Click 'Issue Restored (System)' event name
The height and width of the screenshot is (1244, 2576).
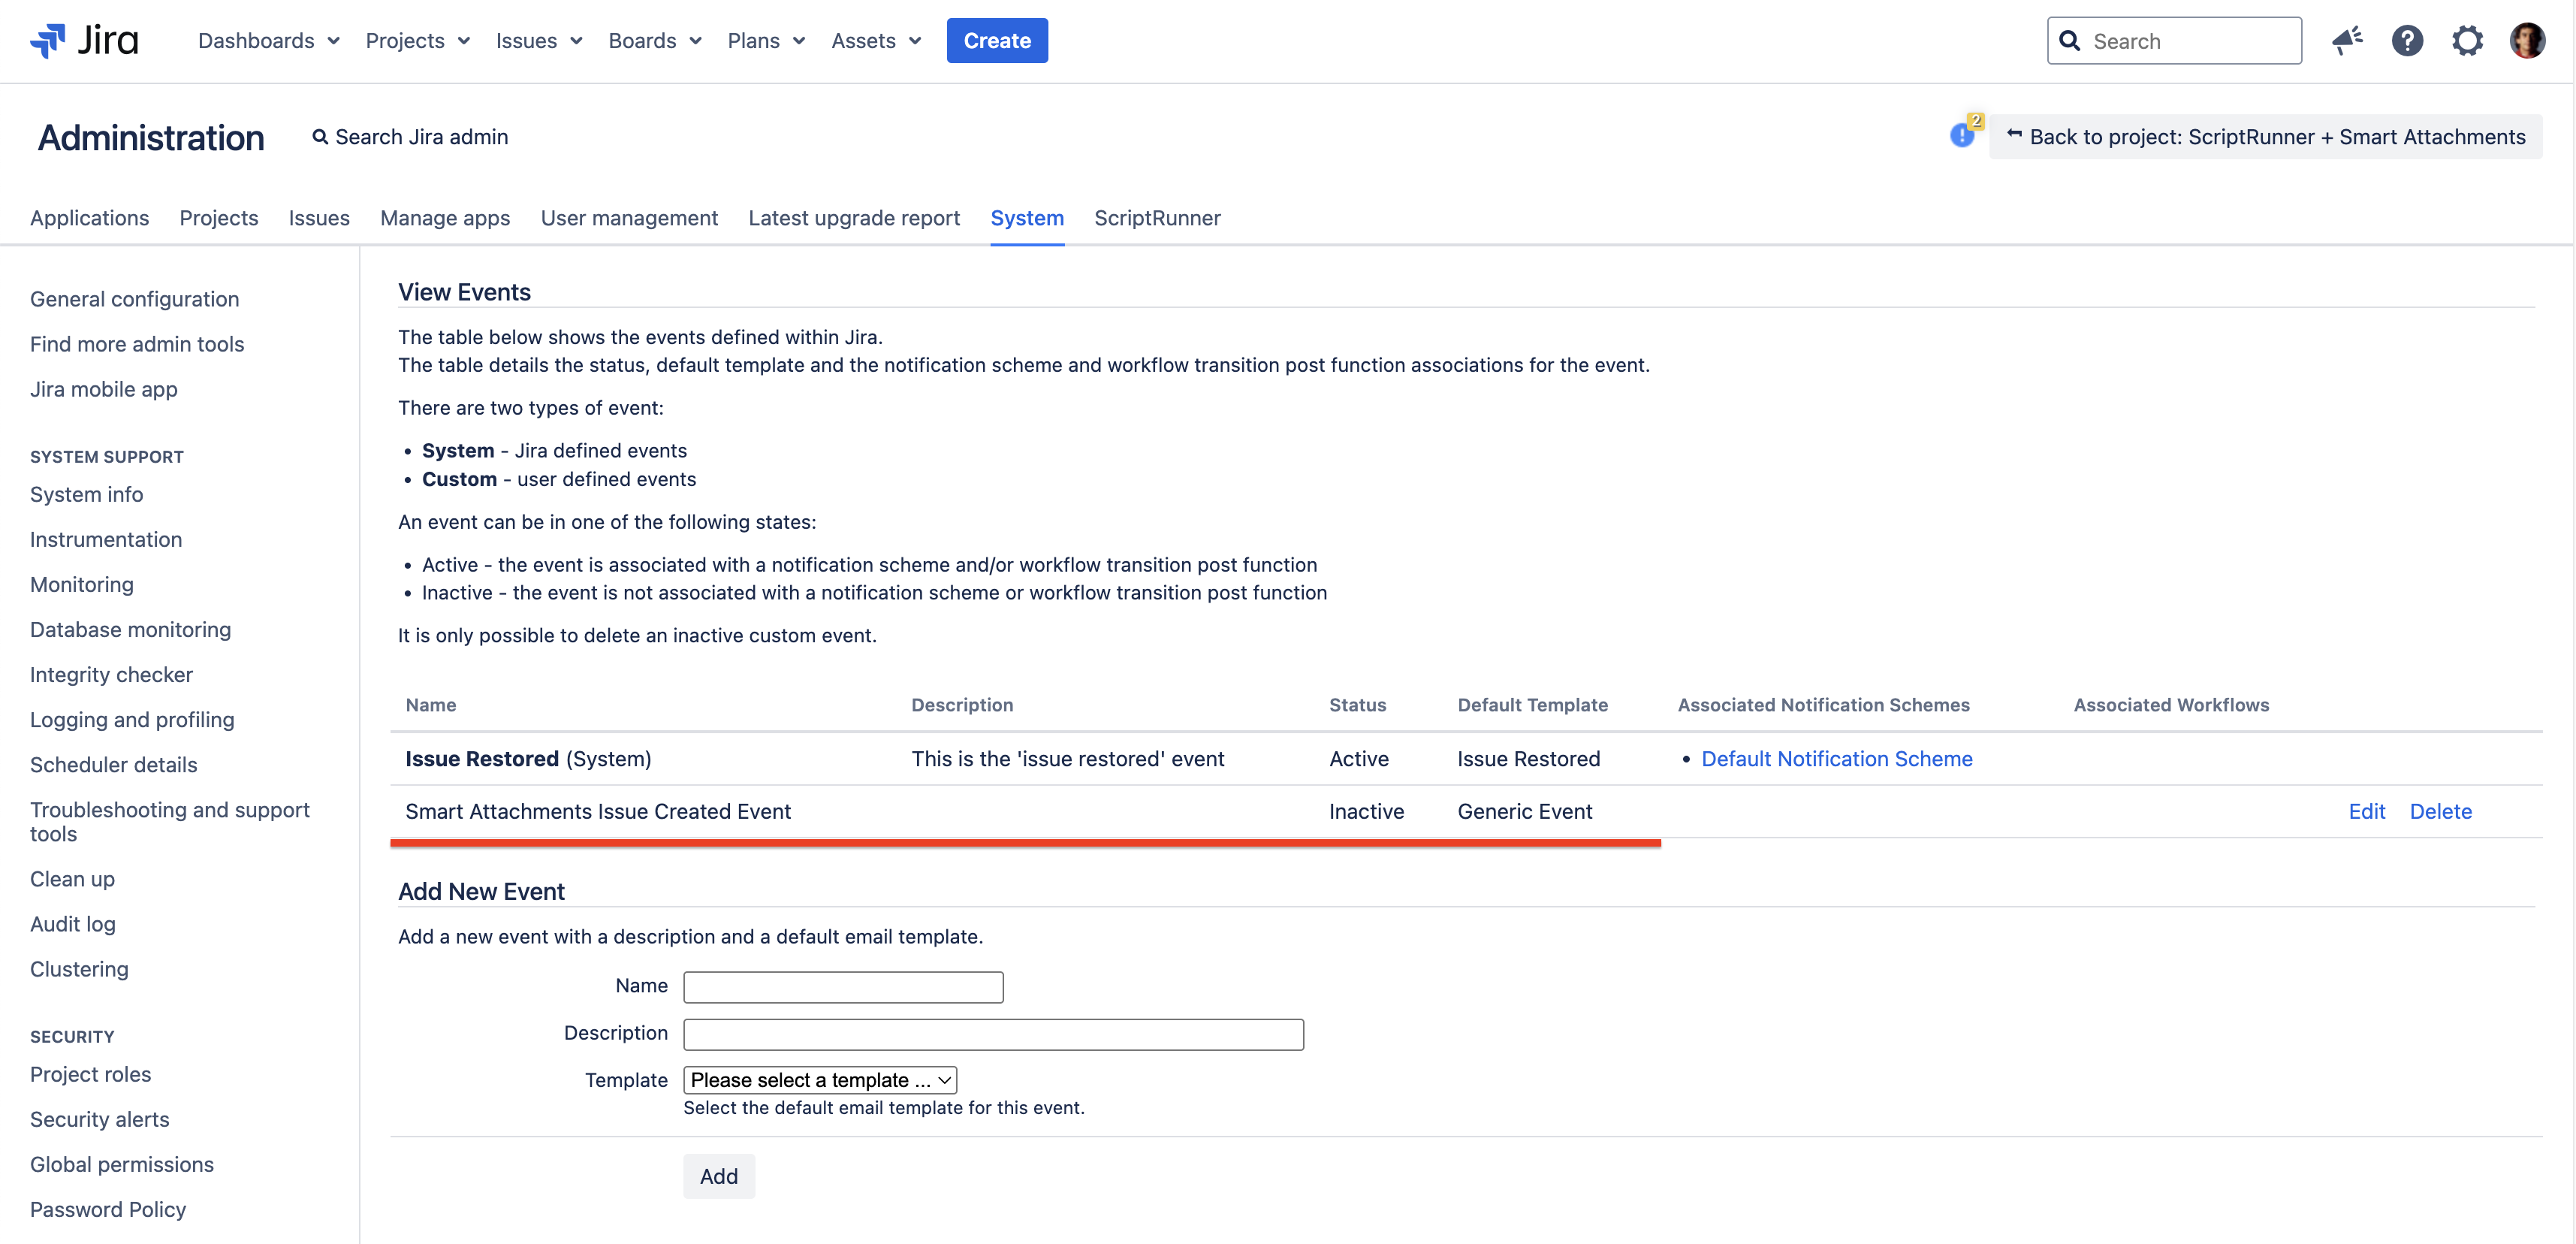click(528, 759)
